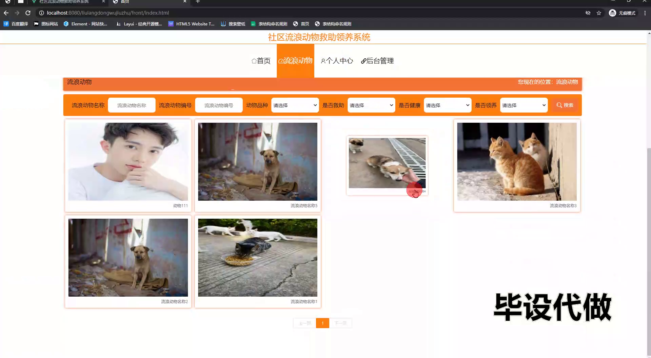
Task: Click the 下一页 pagination button
Action: (x=340, y=323)
